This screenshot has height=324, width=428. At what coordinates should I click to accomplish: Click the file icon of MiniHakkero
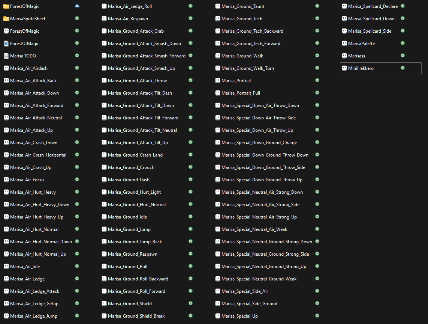(x=344, y=68)
